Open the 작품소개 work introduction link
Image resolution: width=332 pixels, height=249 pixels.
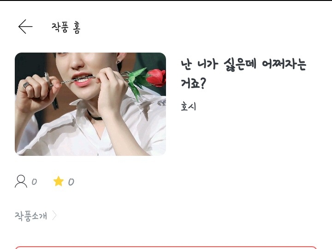[x=31, y=216]
